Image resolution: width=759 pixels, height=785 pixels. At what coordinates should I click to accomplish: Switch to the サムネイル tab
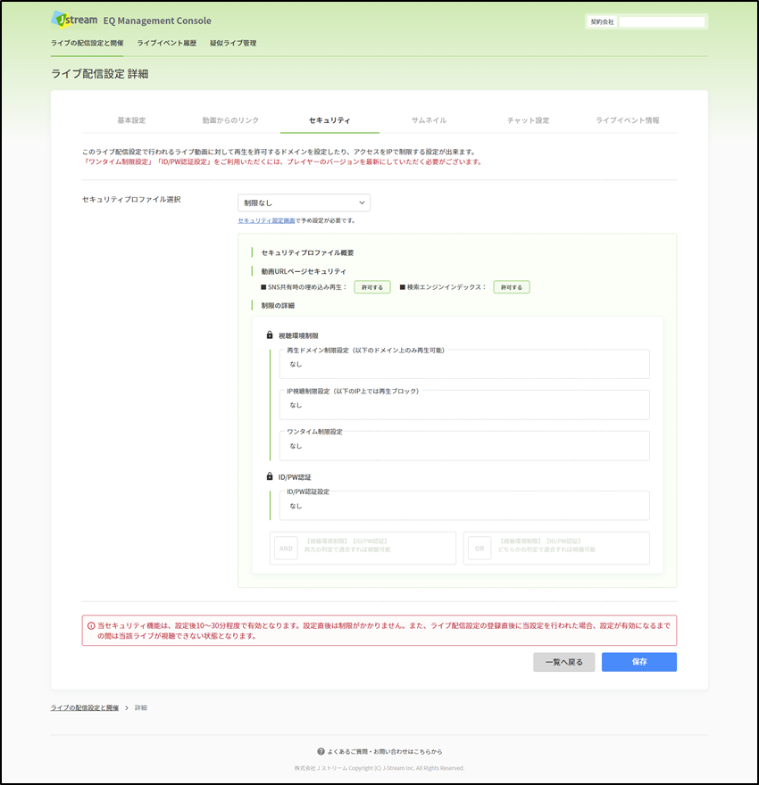[429, 120]
